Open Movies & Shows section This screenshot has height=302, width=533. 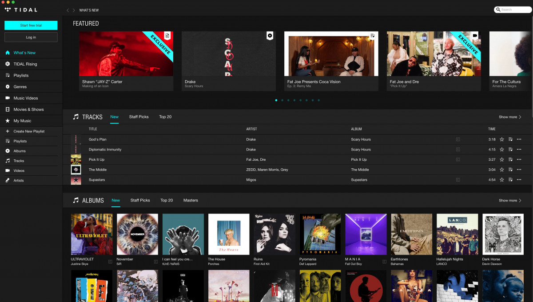tap(28, 109)
